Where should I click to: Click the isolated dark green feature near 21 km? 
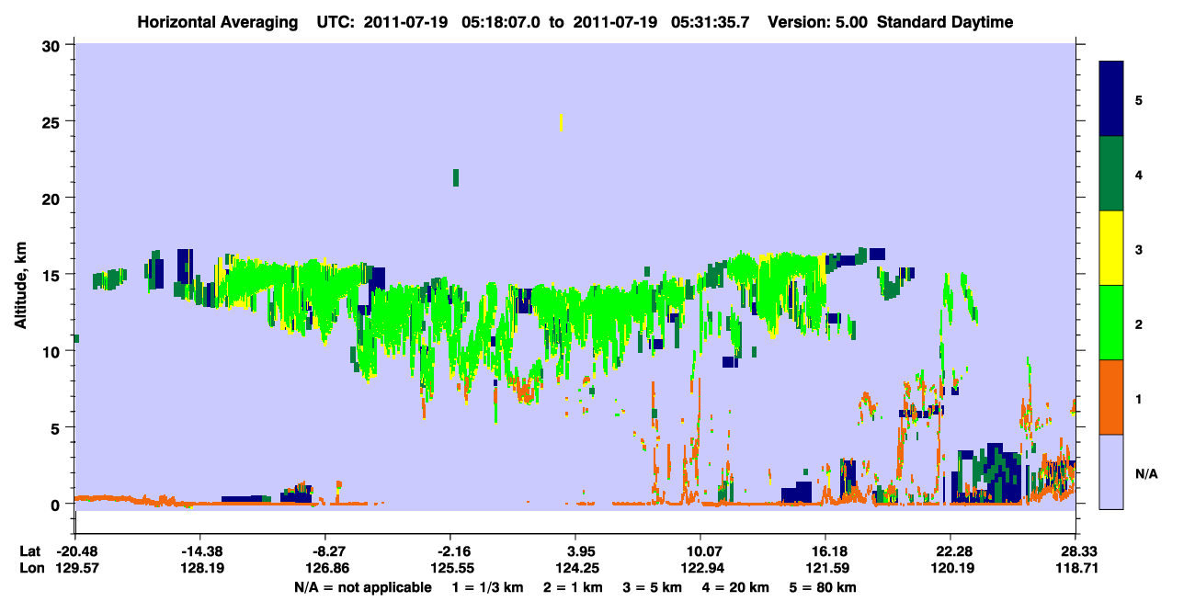pos(455,177)
